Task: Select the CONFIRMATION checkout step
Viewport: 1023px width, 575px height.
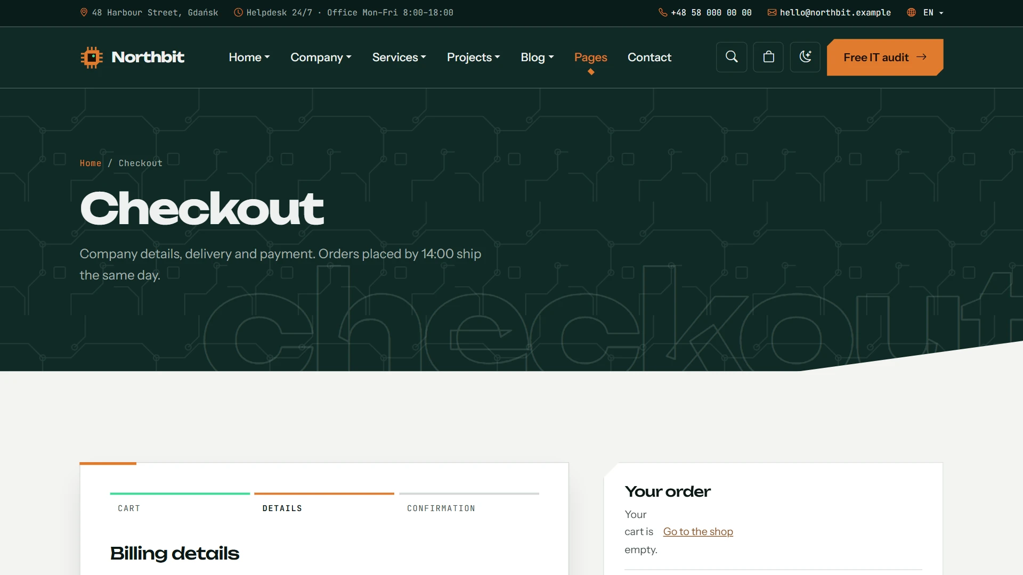Action: click(x=469, y=503)
